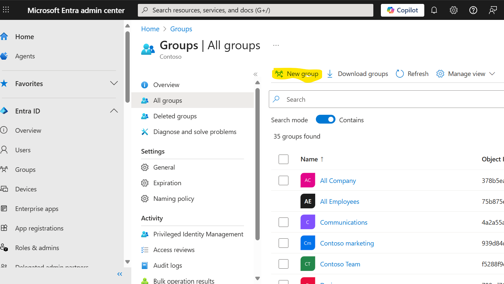The width and height of the screenshot is (504, 284).
Task: Check the Contoso marketing row checkbox
Action: 284,243
